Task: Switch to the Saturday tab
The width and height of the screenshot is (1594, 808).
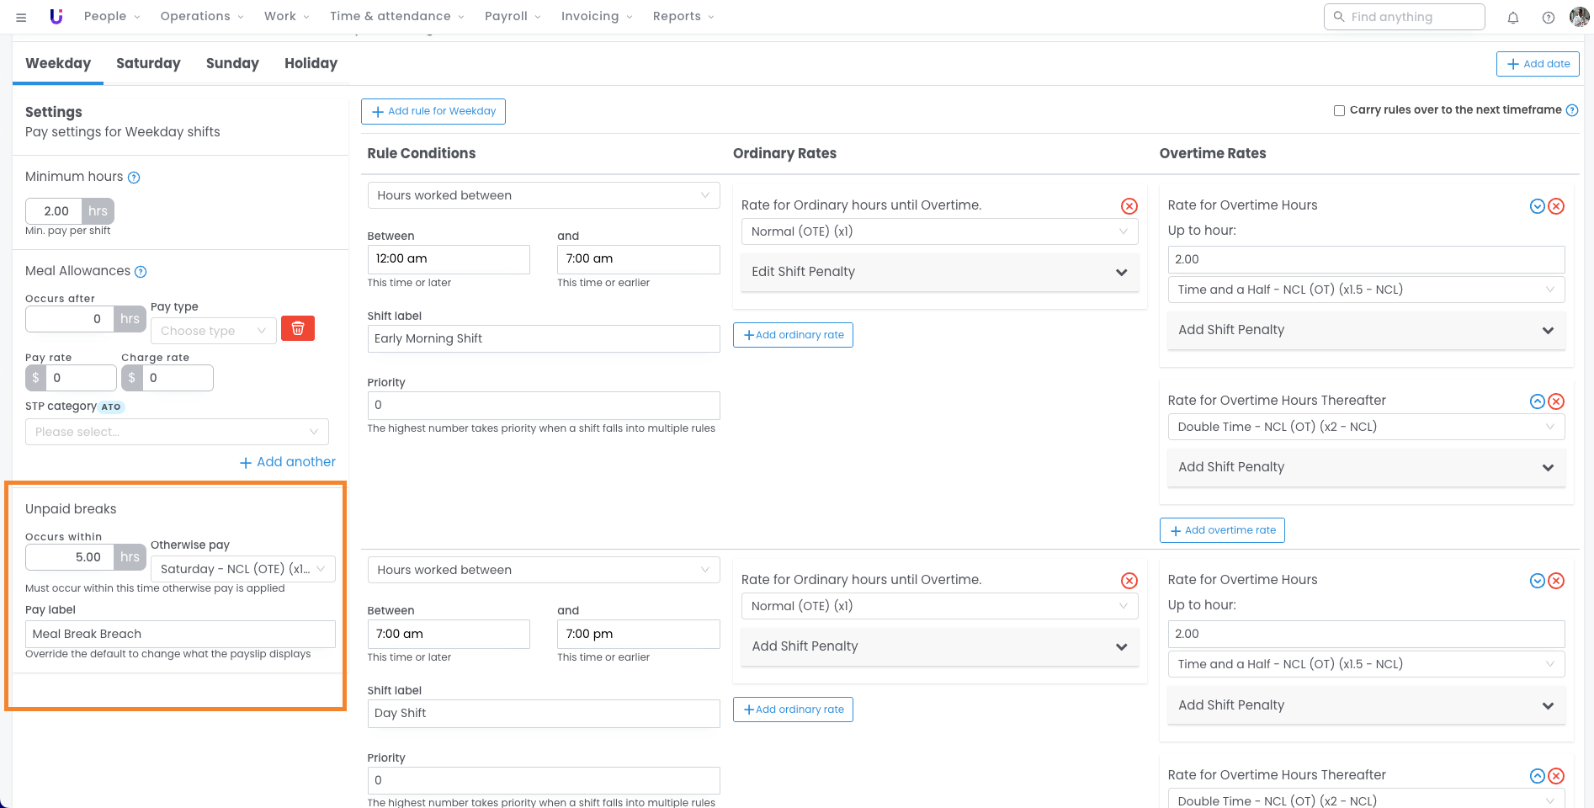Action: pos(148,64)
